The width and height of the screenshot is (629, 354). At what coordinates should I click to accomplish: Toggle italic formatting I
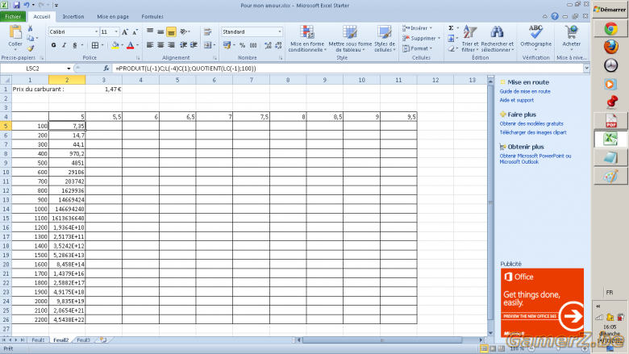[64, 45]
